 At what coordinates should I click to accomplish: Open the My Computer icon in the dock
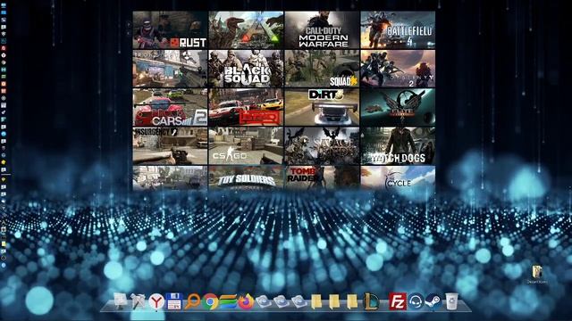pos(120,301)
